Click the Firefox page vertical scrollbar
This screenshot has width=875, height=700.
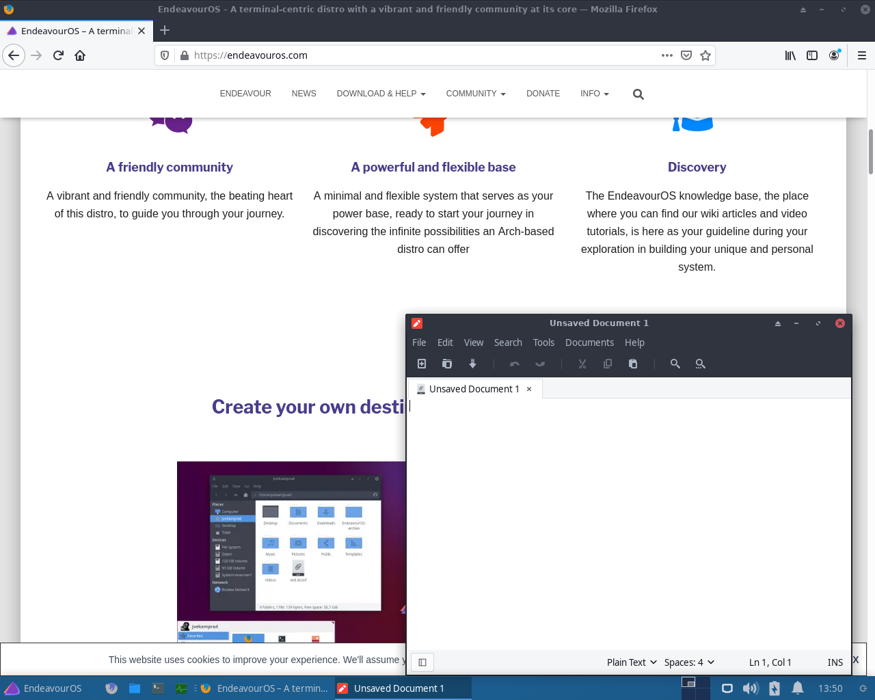pyautogui.click(x=870, y=152)
